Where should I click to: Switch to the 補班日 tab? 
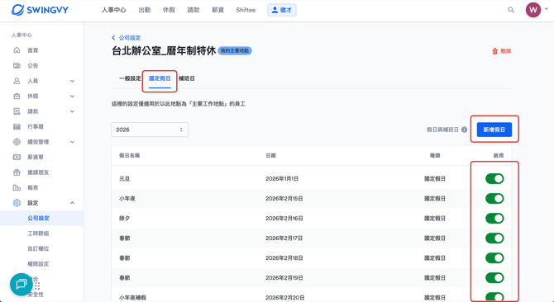[x=187, y=78]
